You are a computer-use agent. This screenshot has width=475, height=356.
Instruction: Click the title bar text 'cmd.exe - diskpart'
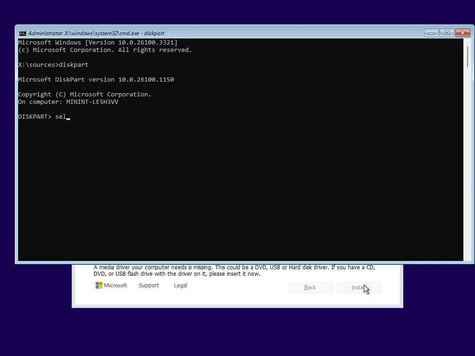point(142,33)
